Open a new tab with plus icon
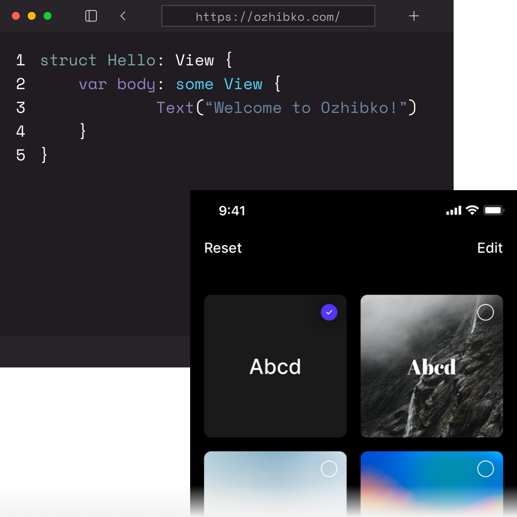The width and height of the screenshot is (517, 517). pyautogui.click(x=414, y=16)
